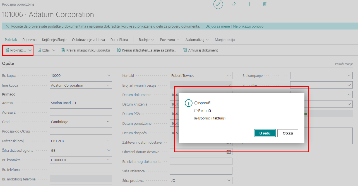Open calendar picker for Obećani datum dostave
358x186 pixels.
click(x=229, y=152)
